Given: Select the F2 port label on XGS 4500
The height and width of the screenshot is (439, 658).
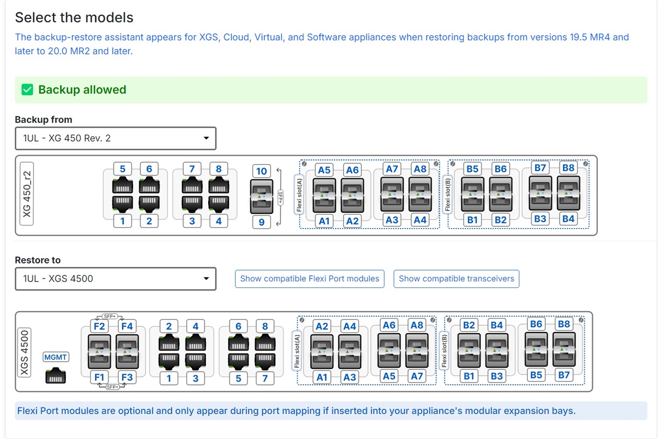Looking at the screenshot, I should [99, 326].
